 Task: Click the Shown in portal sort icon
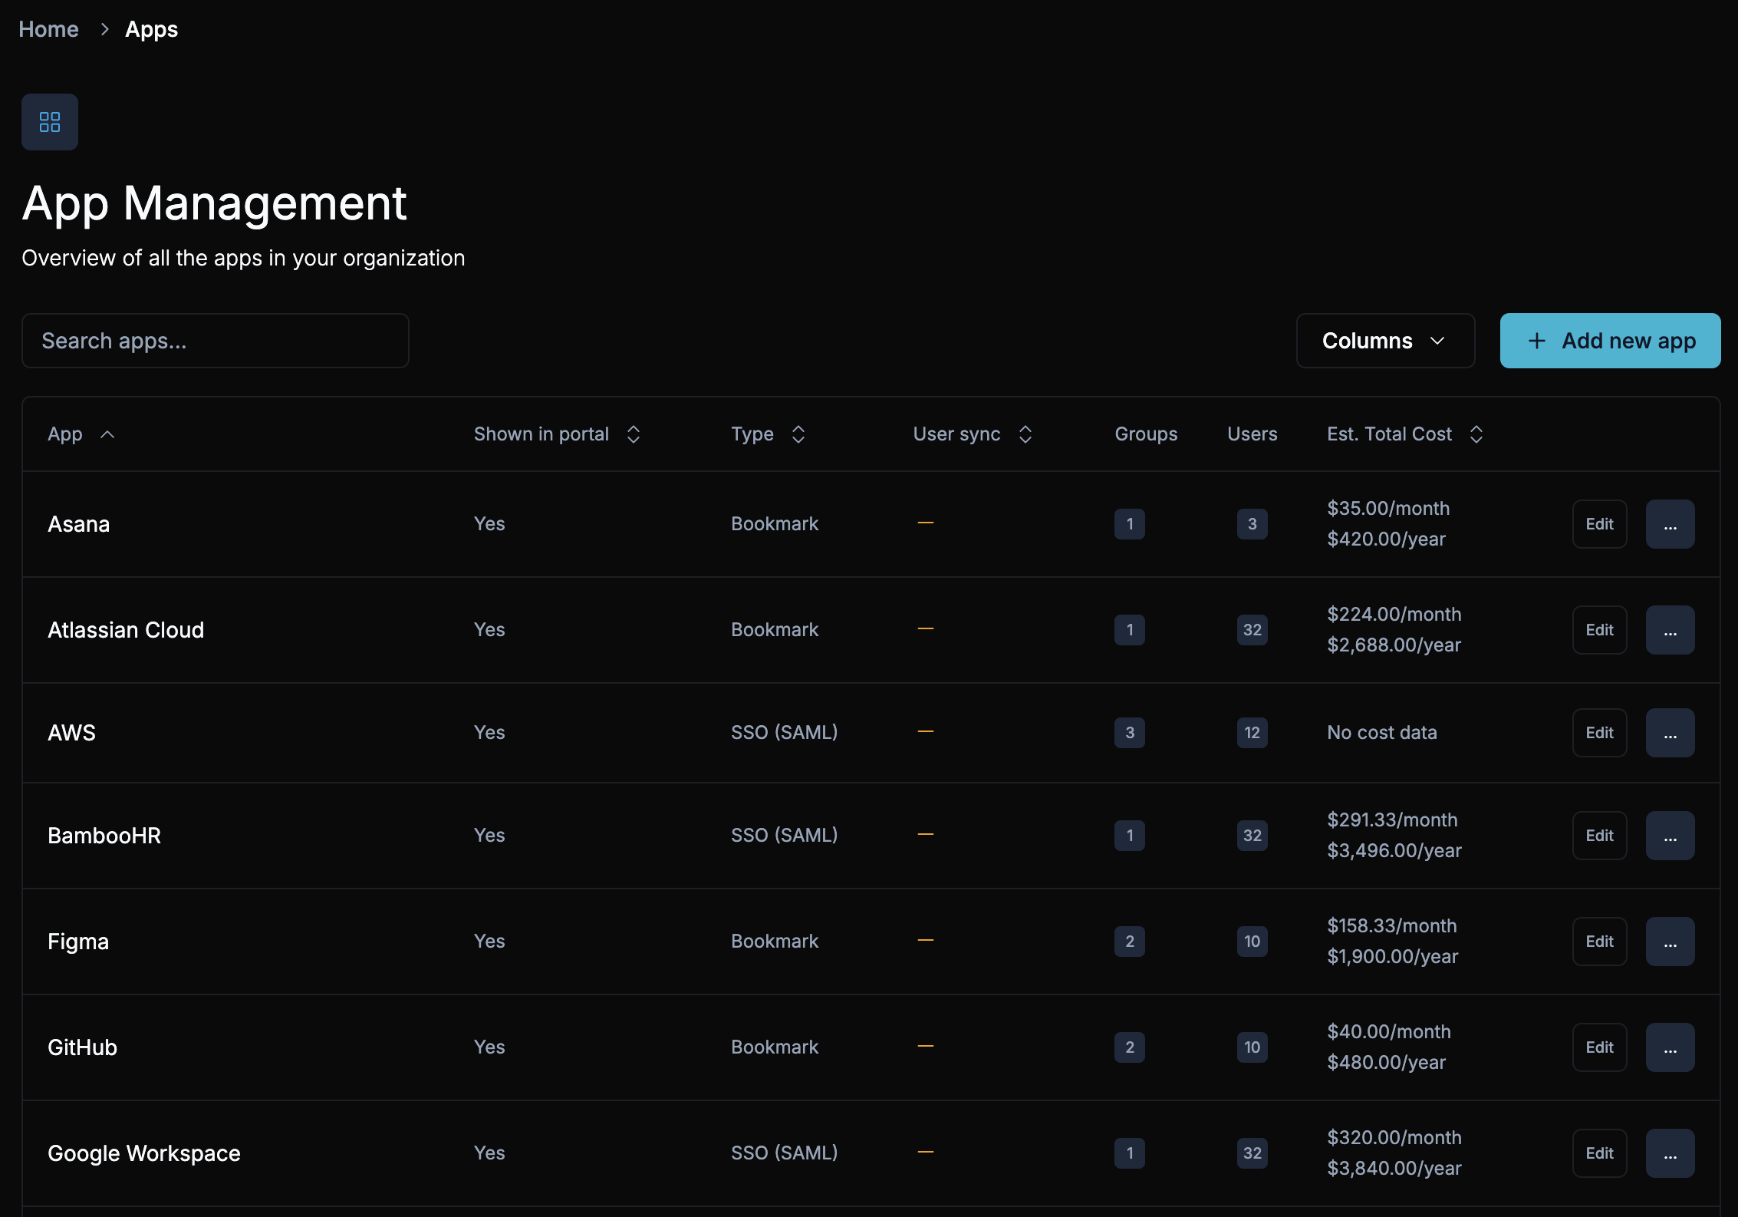point(634,434)
